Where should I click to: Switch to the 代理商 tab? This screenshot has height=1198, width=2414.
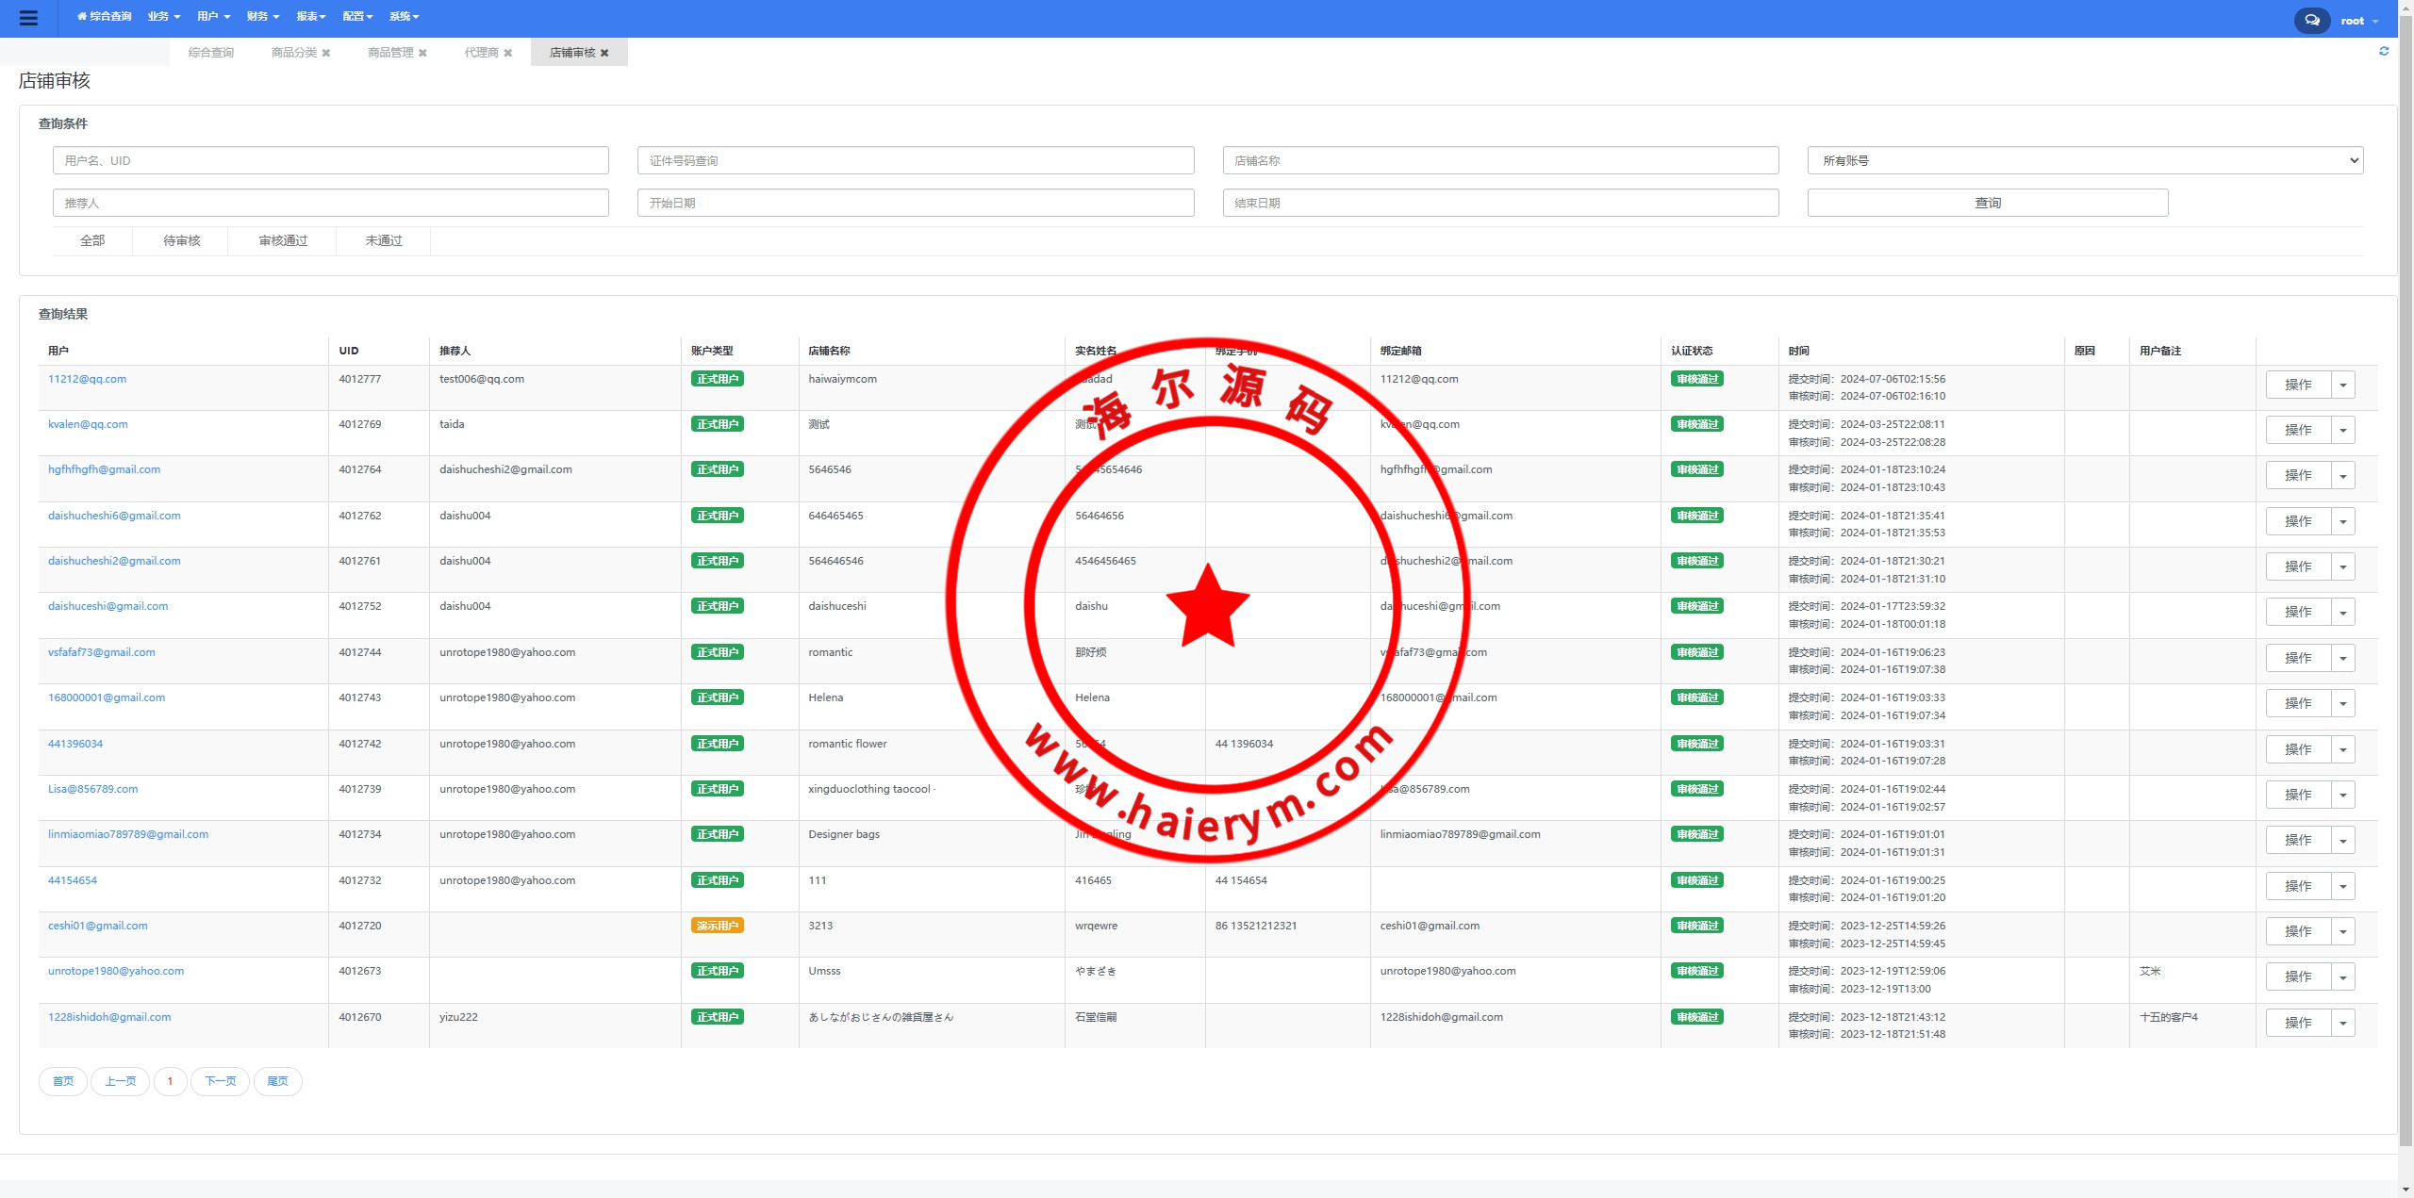tap(481, 53)
